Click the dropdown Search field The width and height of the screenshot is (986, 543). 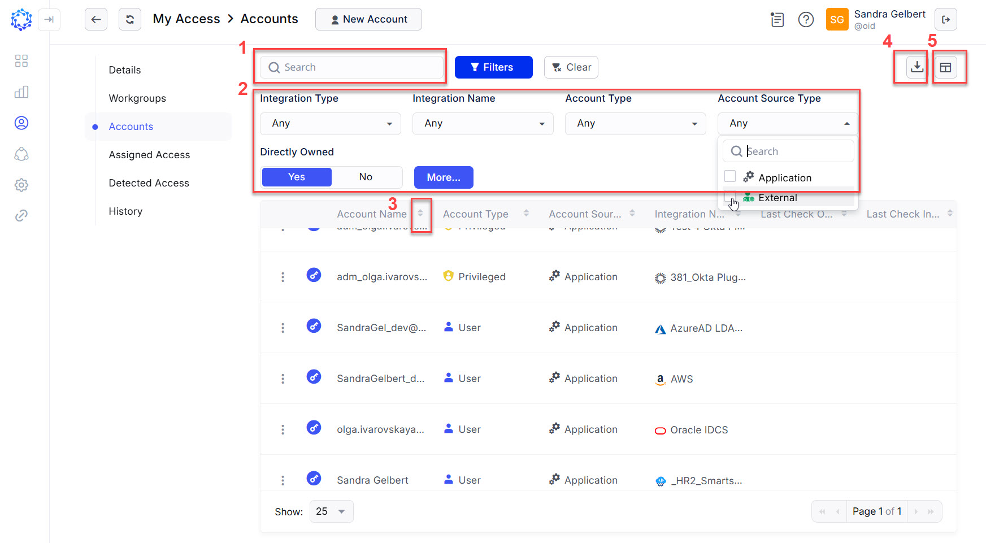pos(788,151)
